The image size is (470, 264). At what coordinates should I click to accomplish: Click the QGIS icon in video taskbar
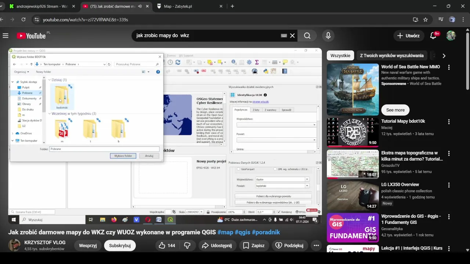click(170, 220)
